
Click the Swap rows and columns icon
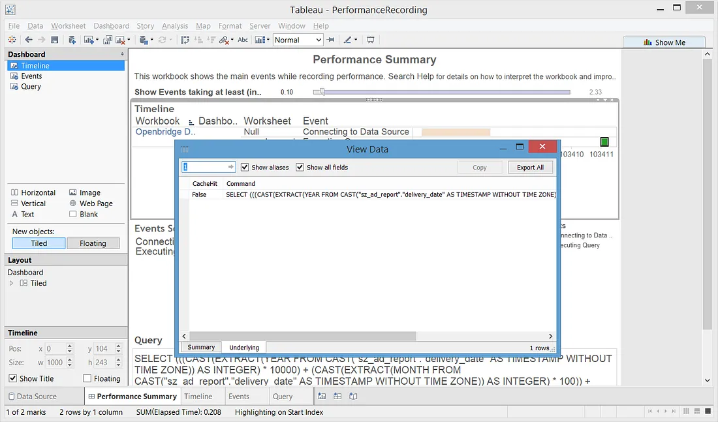coord(185,40)
